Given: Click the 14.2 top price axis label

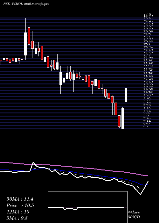Looking at the screenshot, I should (x=147, y=15).
